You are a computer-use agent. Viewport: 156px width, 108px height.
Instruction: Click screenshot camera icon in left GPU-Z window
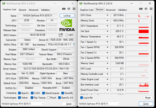point(64,9)
